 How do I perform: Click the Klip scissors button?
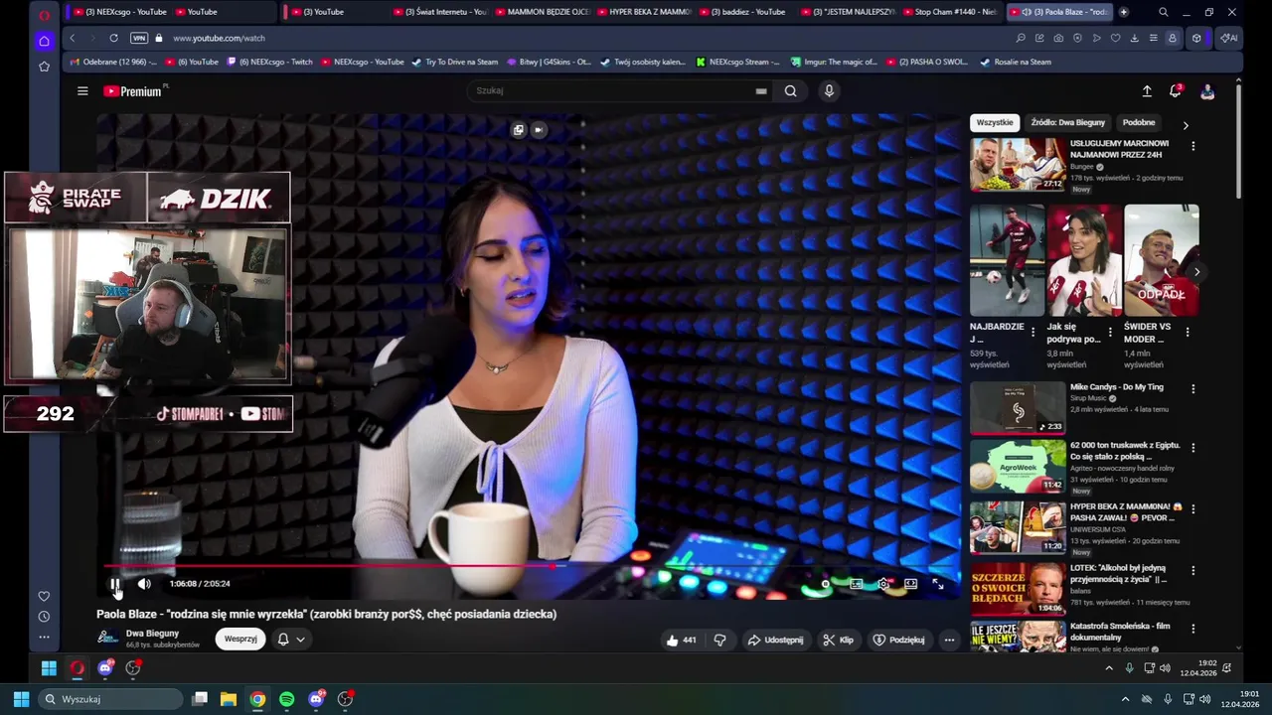[838, 640]
